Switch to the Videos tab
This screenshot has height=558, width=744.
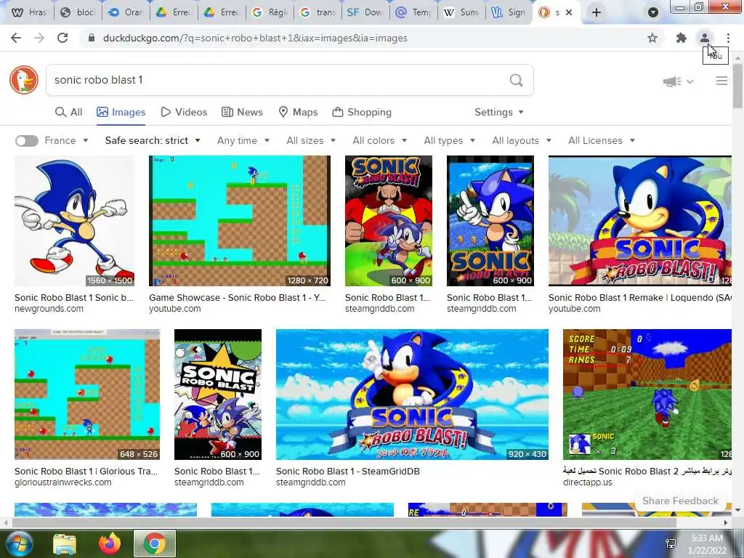(184, 112)
